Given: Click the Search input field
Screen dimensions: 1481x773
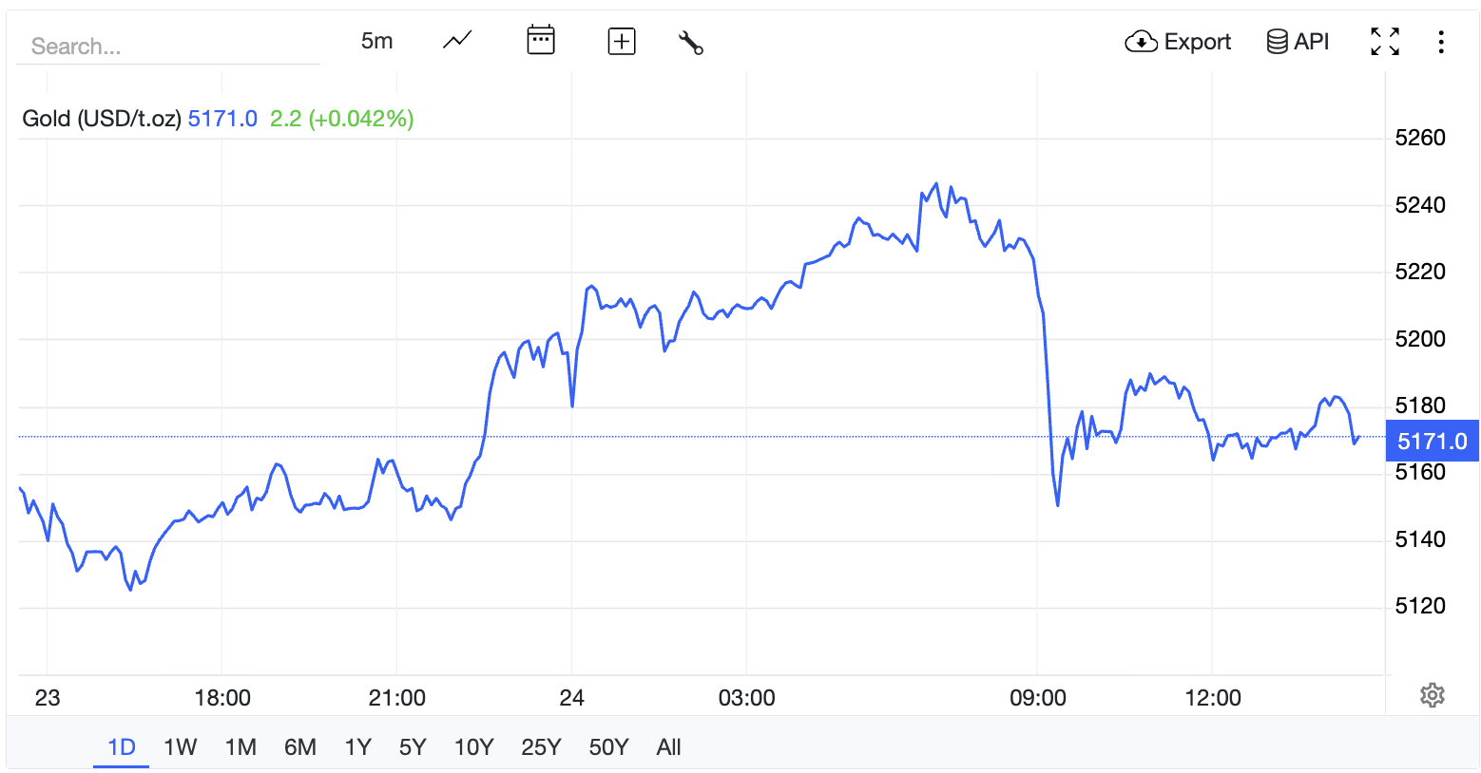Looking at the screenshot, I should click(169, 46).
